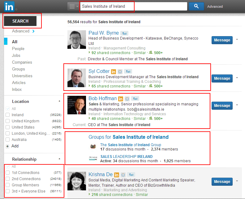Click Krishna De's OpenLink network icon

click(x=123, y=175)
